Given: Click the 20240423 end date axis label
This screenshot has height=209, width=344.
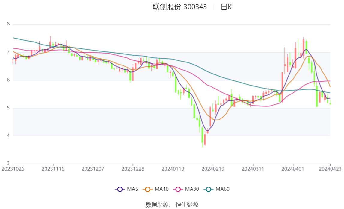Looking at the screenshot, I should pyautogui.click(x=330, y=169).
